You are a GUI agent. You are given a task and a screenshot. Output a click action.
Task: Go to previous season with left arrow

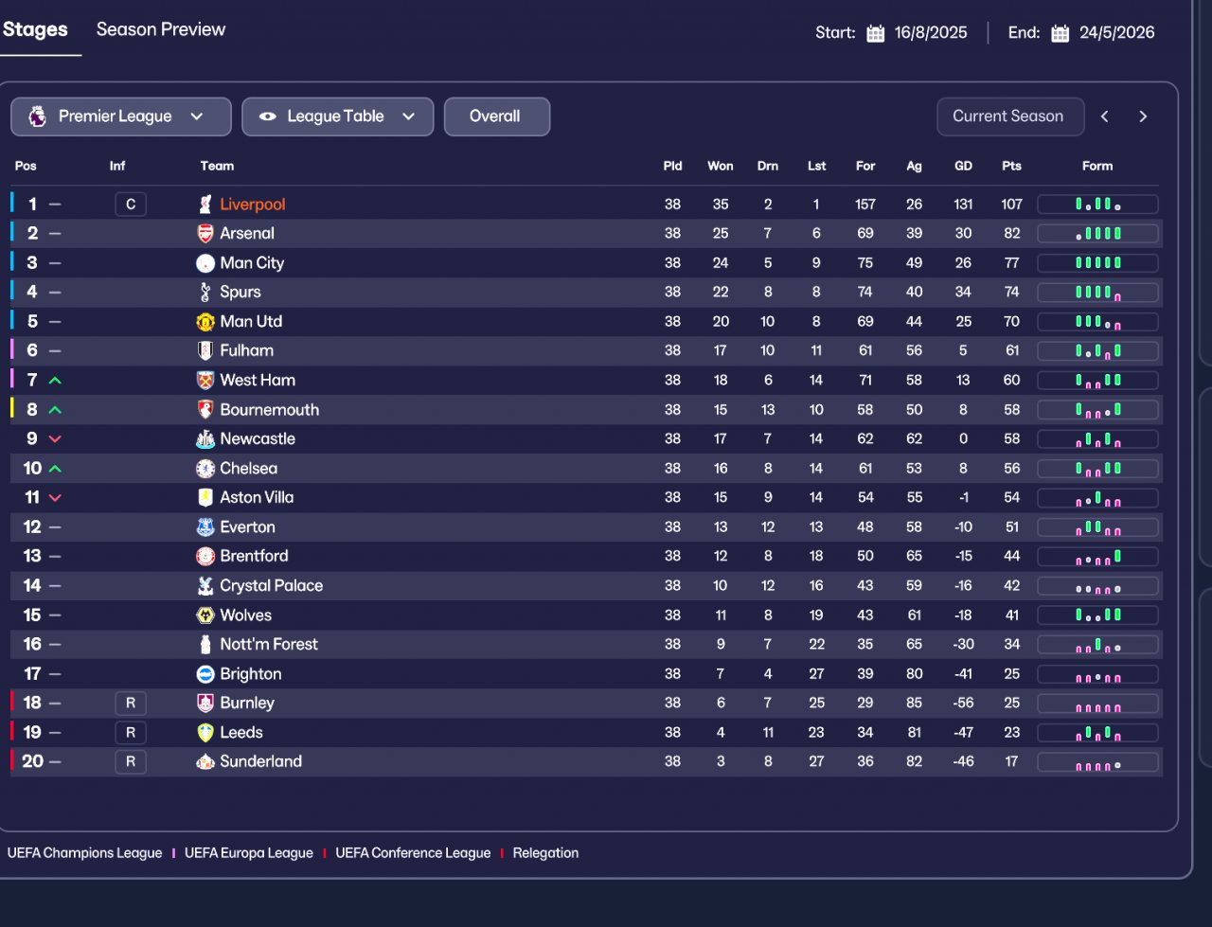1105,116
